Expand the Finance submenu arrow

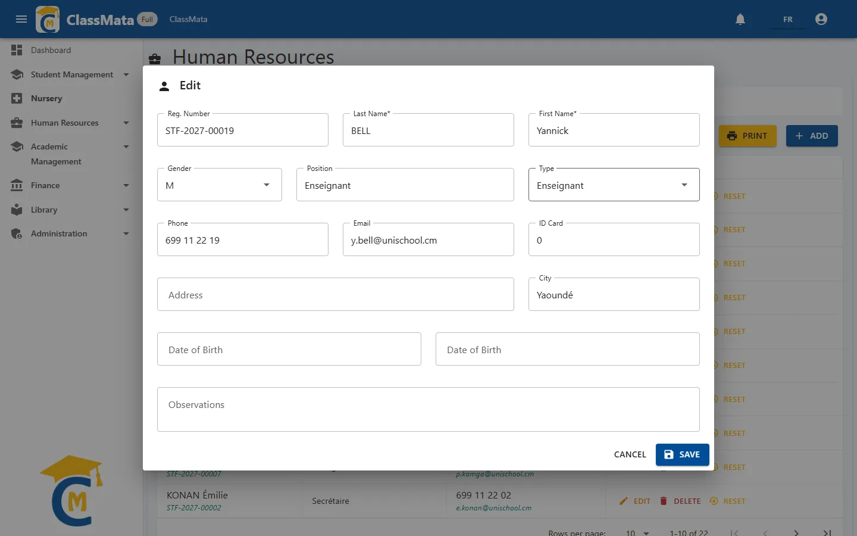(126, 185)
